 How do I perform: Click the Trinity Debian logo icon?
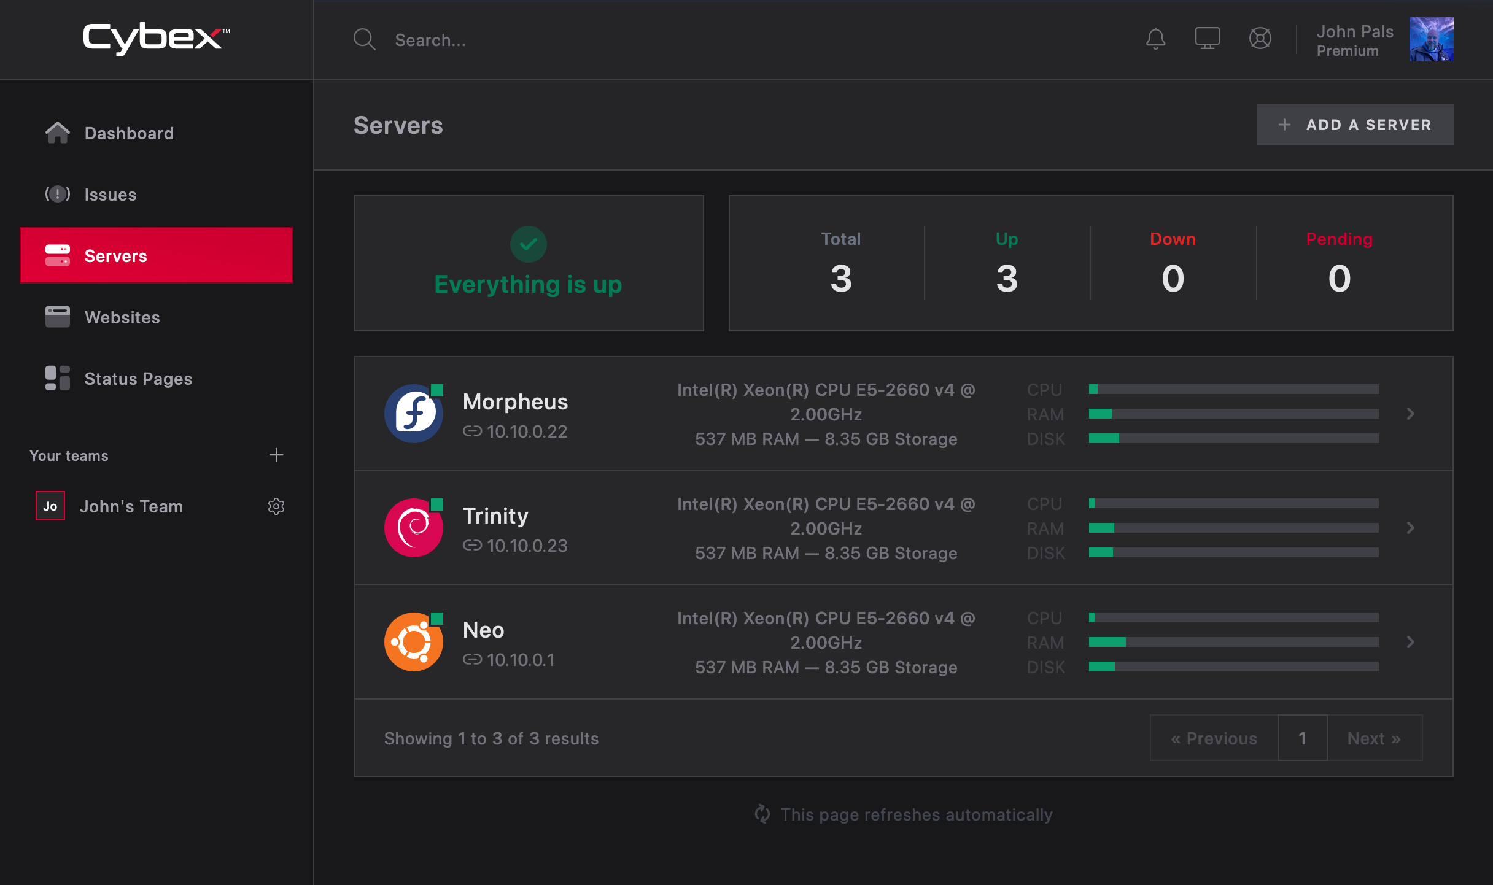pos(414,528)
